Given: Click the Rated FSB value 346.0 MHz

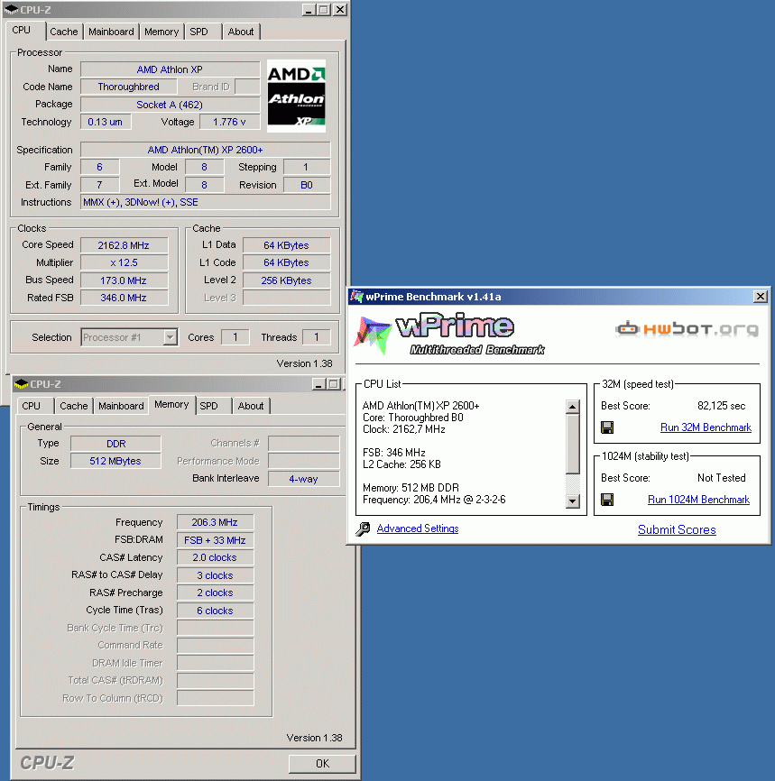Looking at the screenshot, I should click(x=124, y=298).
